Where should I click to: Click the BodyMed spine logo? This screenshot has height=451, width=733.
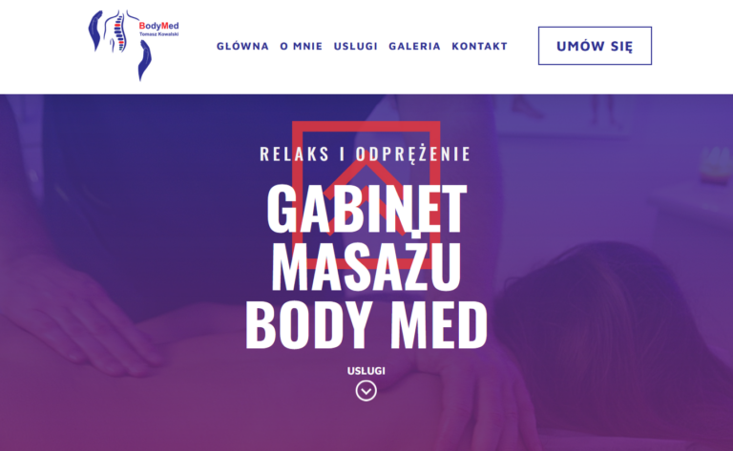[x=134, y=45]
